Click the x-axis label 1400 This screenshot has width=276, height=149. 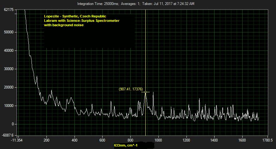[214, 140]
